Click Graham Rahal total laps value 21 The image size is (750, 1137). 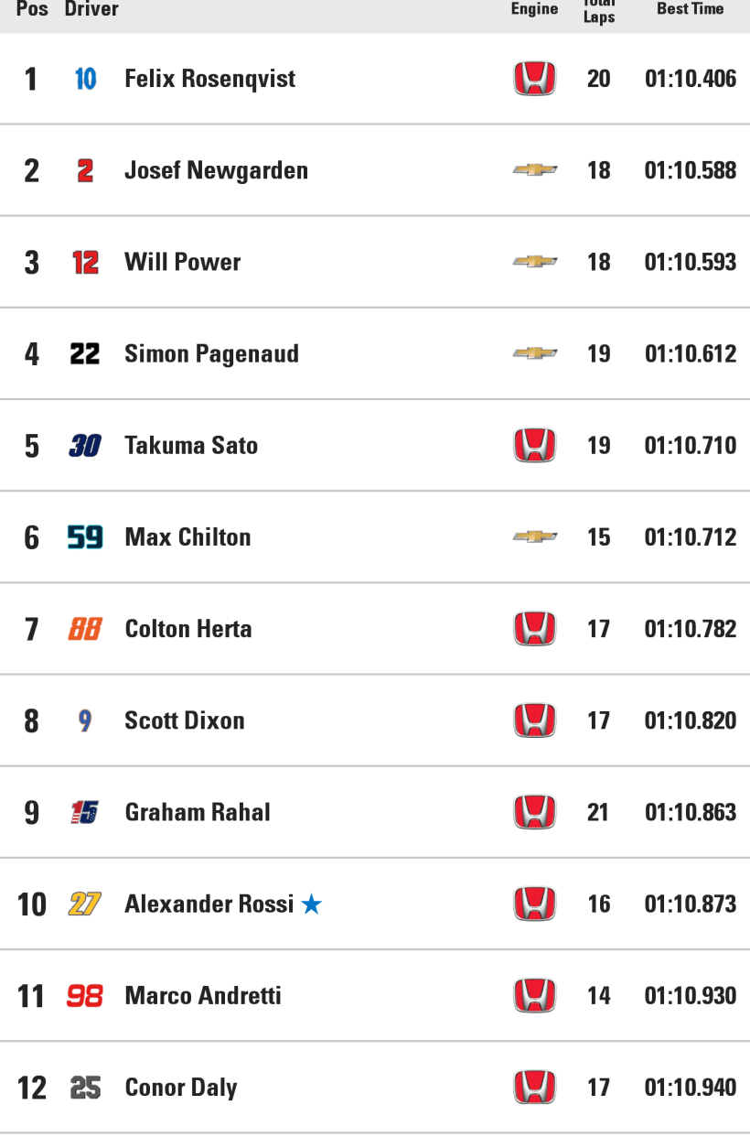coord(598,812)
